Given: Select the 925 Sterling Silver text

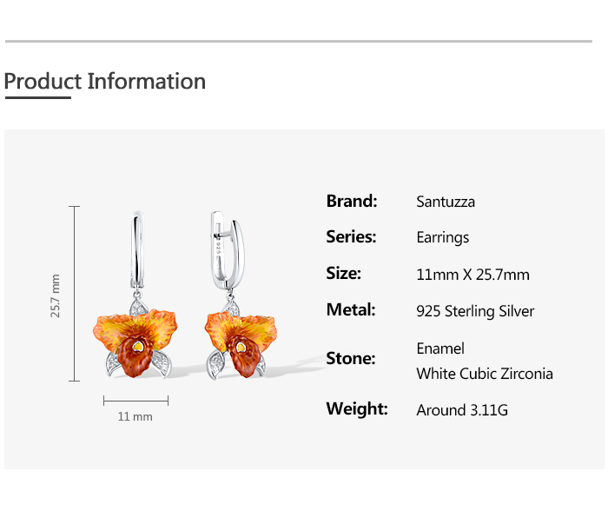Looking at the screenshot, I should click(x=475, y=311).
